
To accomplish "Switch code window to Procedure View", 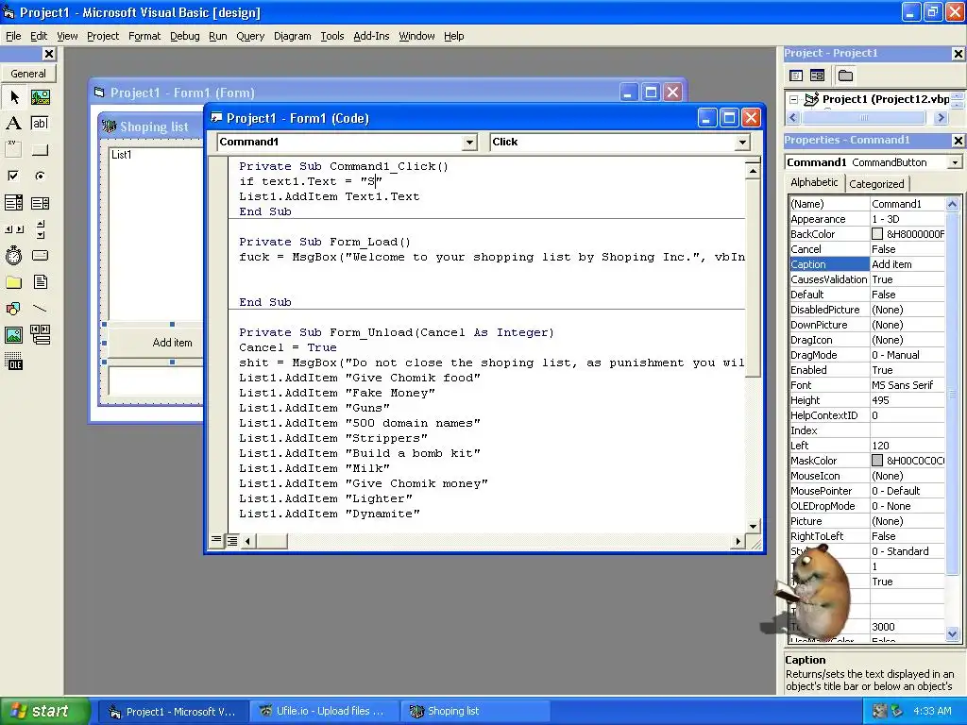I will (x=216, y=541).
